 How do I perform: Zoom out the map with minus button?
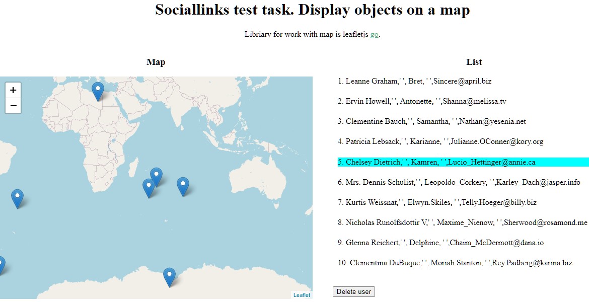tap(13, 106)
